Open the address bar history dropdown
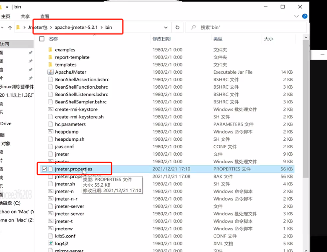 click(x=166, y=27)
